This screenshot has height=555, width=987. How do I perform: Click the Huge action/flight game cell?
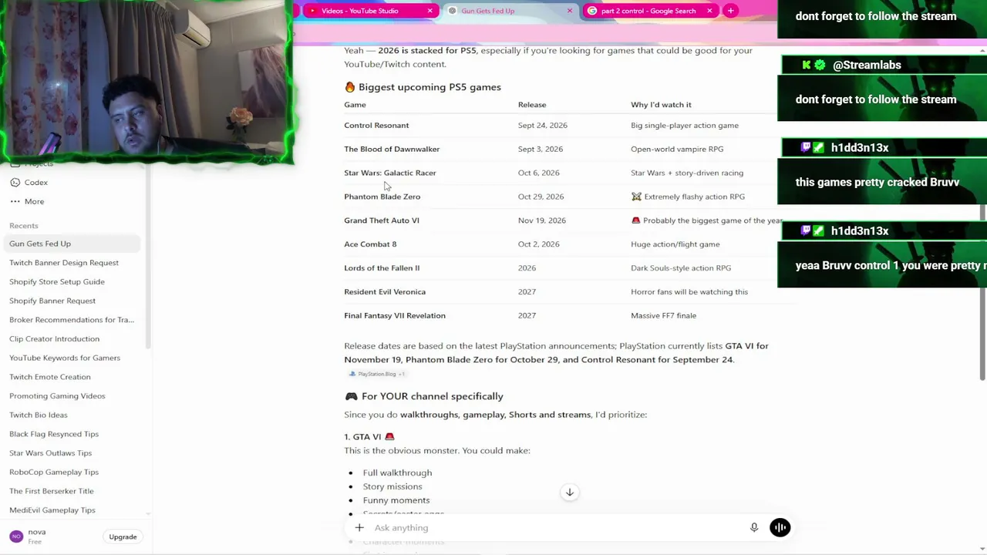tap(675, 244)
